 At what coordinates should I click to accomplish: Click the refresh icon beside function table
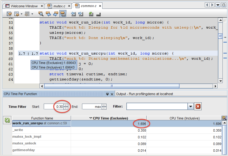[x=7, y=121]
